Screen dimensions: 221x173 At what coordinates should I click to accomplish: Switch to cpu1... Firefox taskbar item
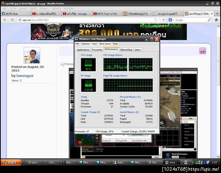(x=34, y=162)
